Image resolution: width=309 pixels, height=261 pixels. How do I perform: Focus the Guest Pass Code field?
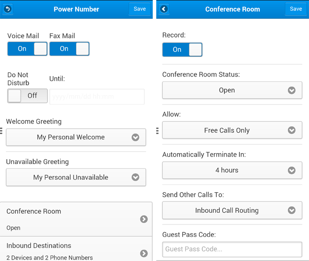(x=232, y=249)
